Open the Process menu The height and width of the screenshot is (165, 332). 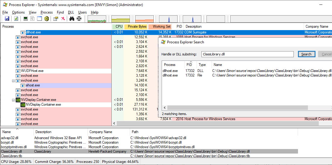(x=47, y=12)
